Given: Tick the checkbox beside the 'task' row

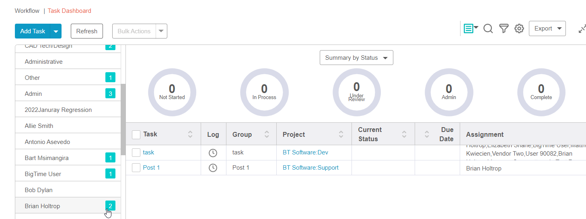Looking at the screenshot, I should click(x=136, y=152).
